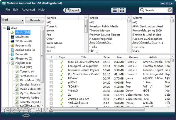The width and height of the screenshot is (176, 120).
Task: Open Audiobooks in the device tree
Action: [x=13, y=50]
